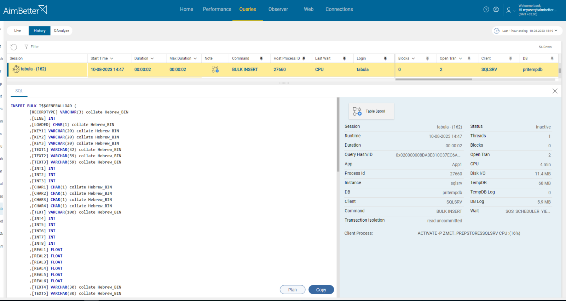
Task: Pin the Client column
Action: pos(510,58)
